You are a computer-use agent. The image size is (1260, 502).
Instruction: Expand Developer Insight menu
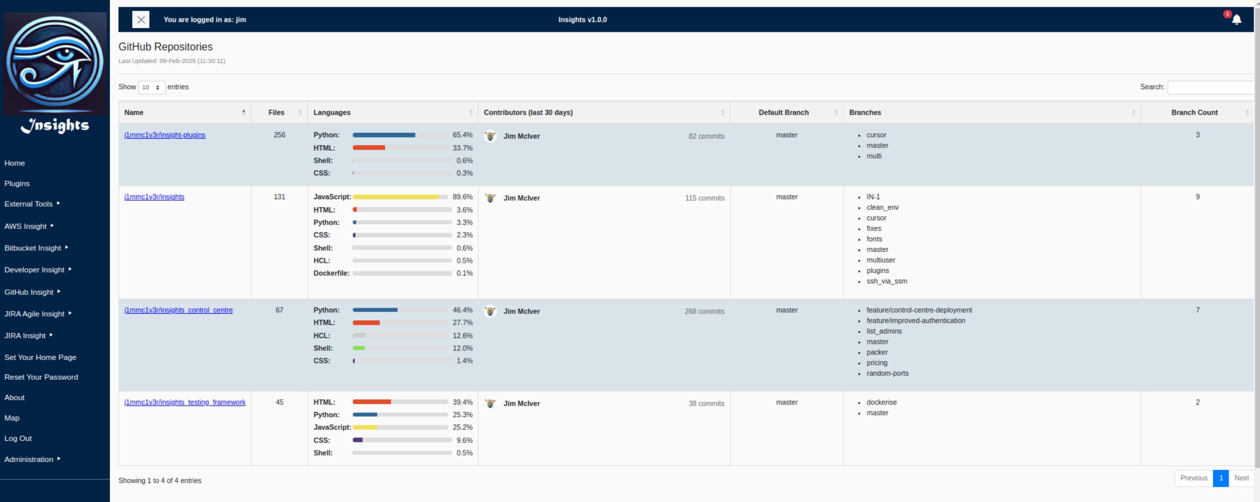click(38, 270)
